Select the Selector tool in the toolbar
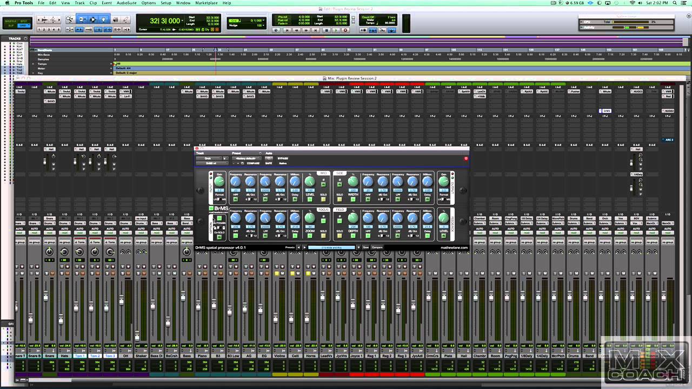 tap(93, 19)
